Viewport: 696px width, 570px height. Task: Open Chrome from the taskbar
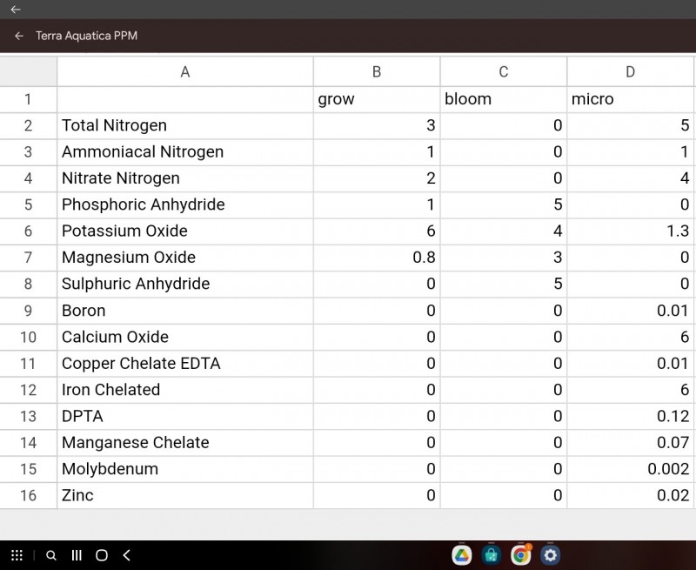pos(521,555)
